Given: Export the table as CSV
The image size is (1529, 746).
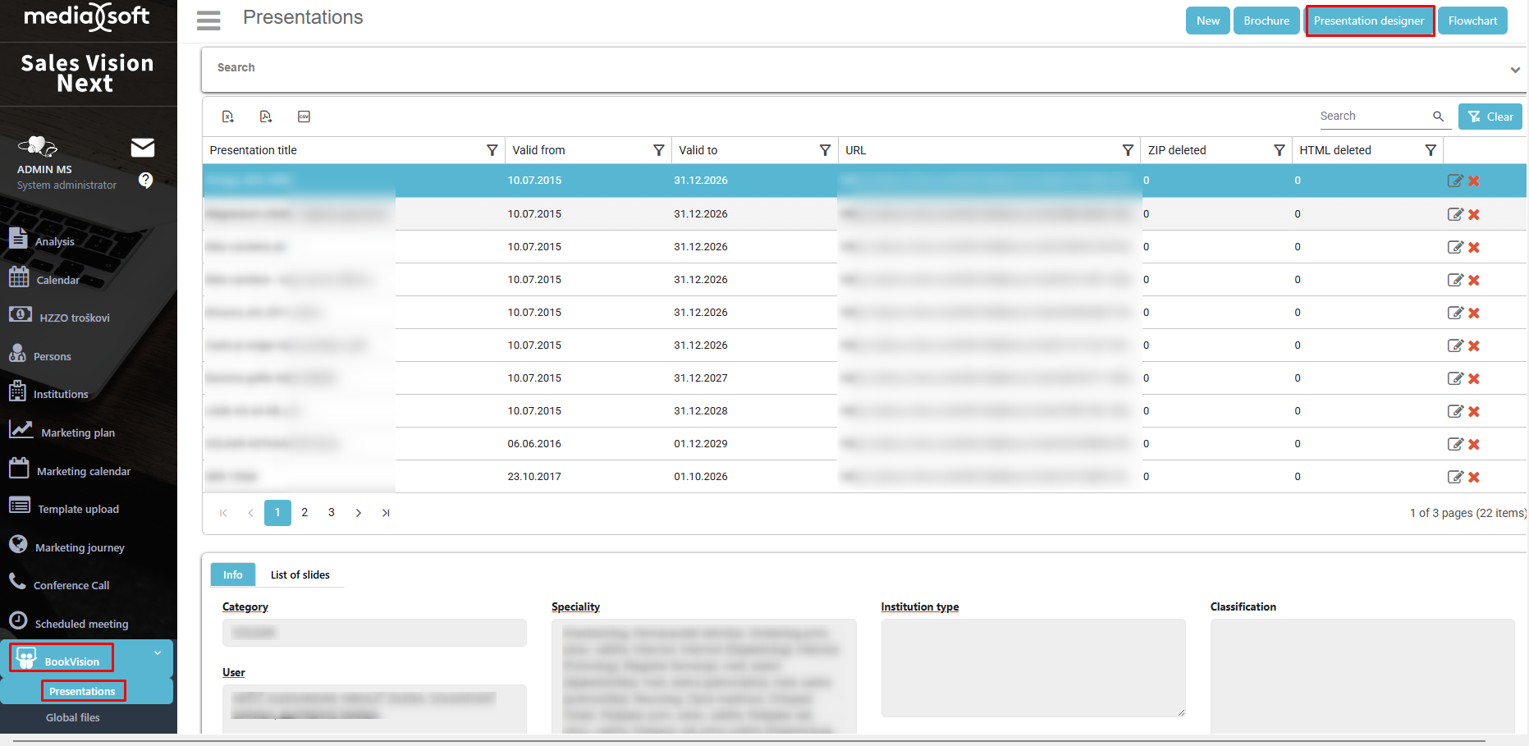Looking at the screenshot, I should 304,117.
